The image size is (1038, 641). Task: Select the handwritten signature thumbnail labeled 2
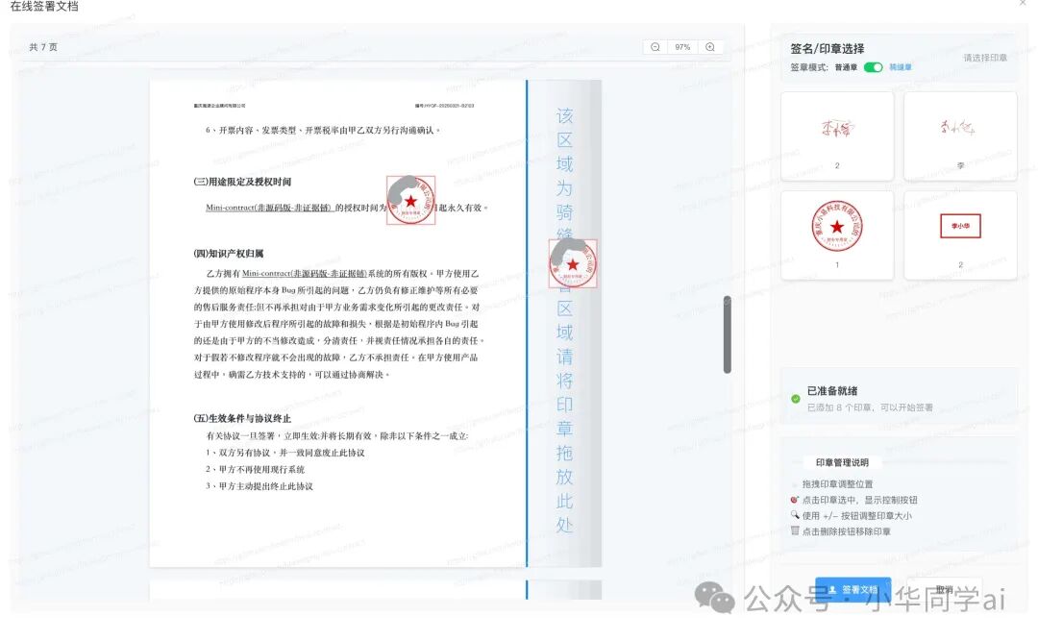(837, 135)
